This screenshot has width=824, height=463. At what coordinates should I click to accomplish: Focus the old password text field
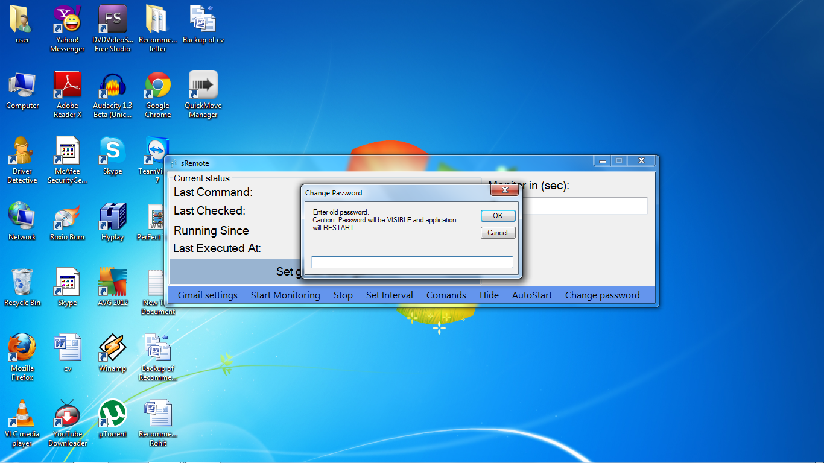click(412, 262)
